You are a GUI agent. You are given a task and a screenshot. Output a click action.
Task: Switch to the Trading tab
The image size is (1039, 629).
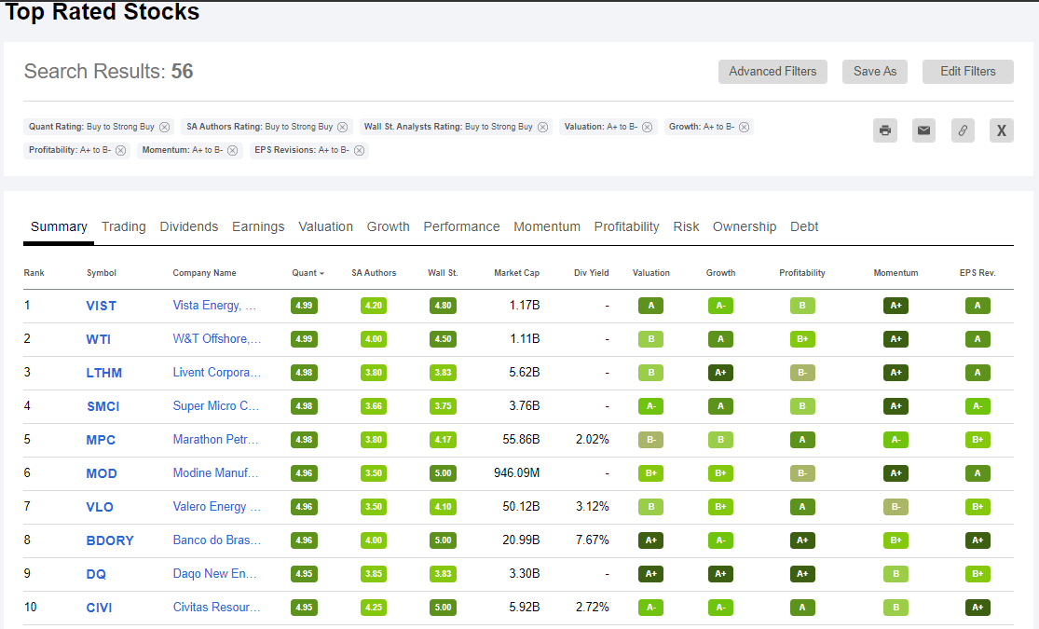123,226
